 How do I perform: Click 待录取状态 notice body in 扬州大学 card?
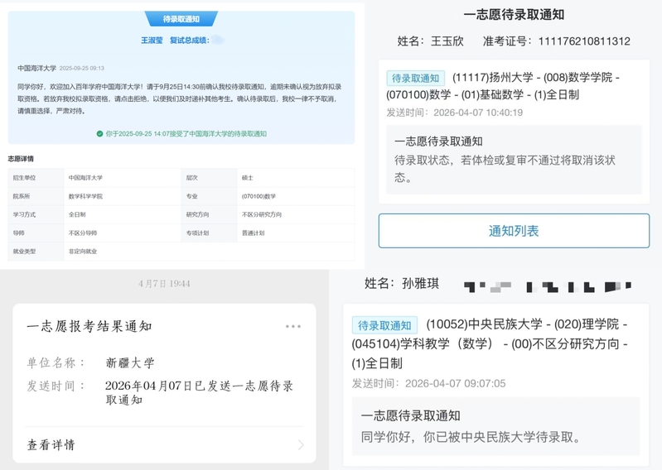tap(505, 169)
